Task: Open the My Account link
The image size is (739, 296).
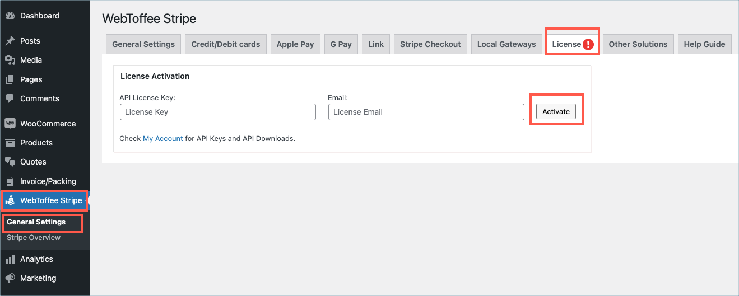Action: [x=163, y=138]
